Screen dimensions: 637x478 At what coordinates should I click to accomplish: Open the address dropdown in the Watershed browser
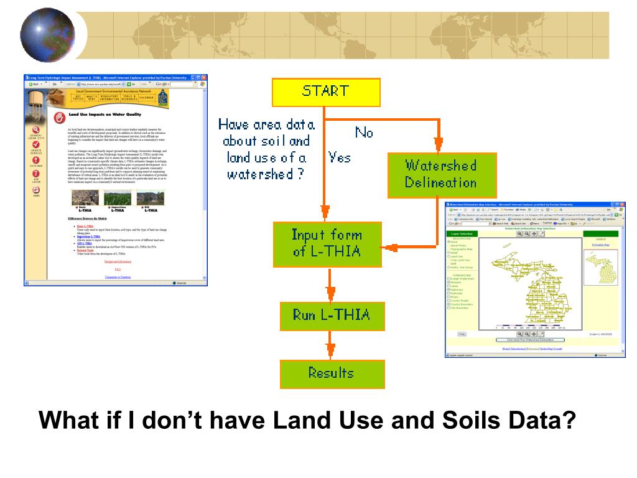point(611,215)
